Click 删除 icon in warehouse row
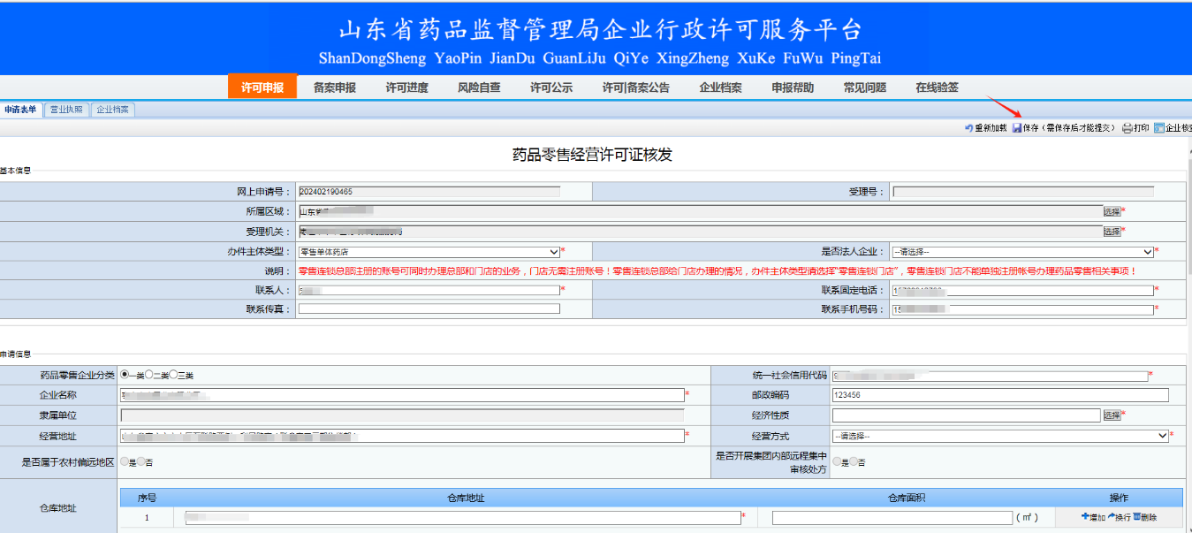 click(x=1136, y=516)
